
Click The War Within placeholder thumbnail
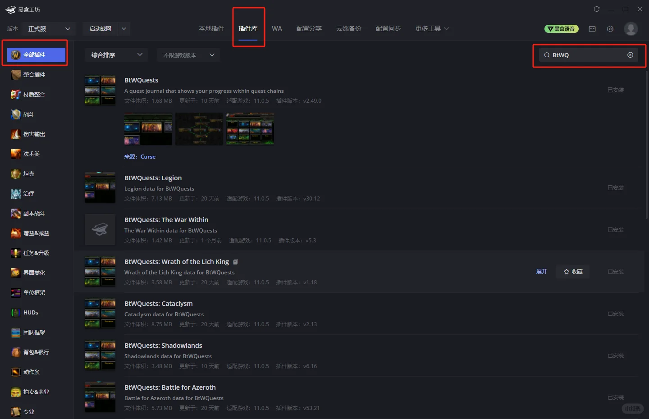point(100,229)
